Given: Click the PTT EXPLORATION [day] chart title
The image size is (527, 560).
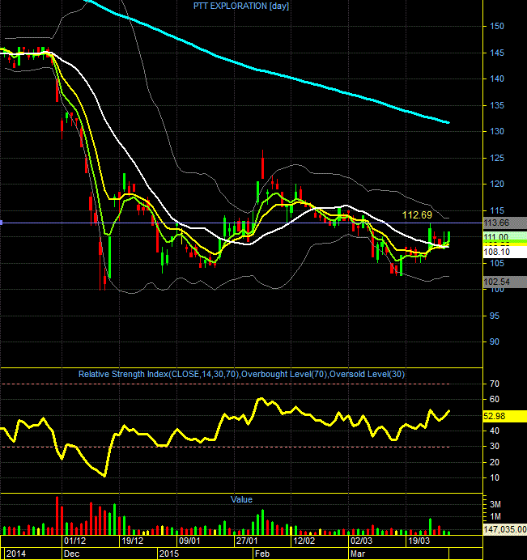Looking at the screenshot, I should [241, 6].
